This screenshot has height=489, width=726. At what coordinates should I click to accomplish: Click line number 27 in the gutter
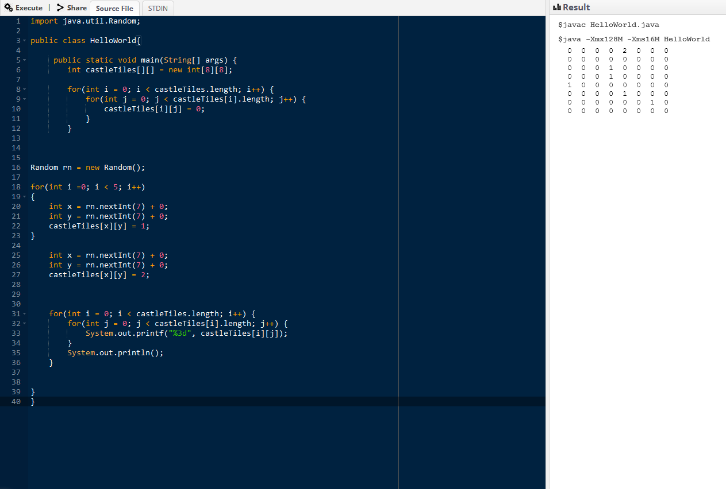click(x=16, y=275)
